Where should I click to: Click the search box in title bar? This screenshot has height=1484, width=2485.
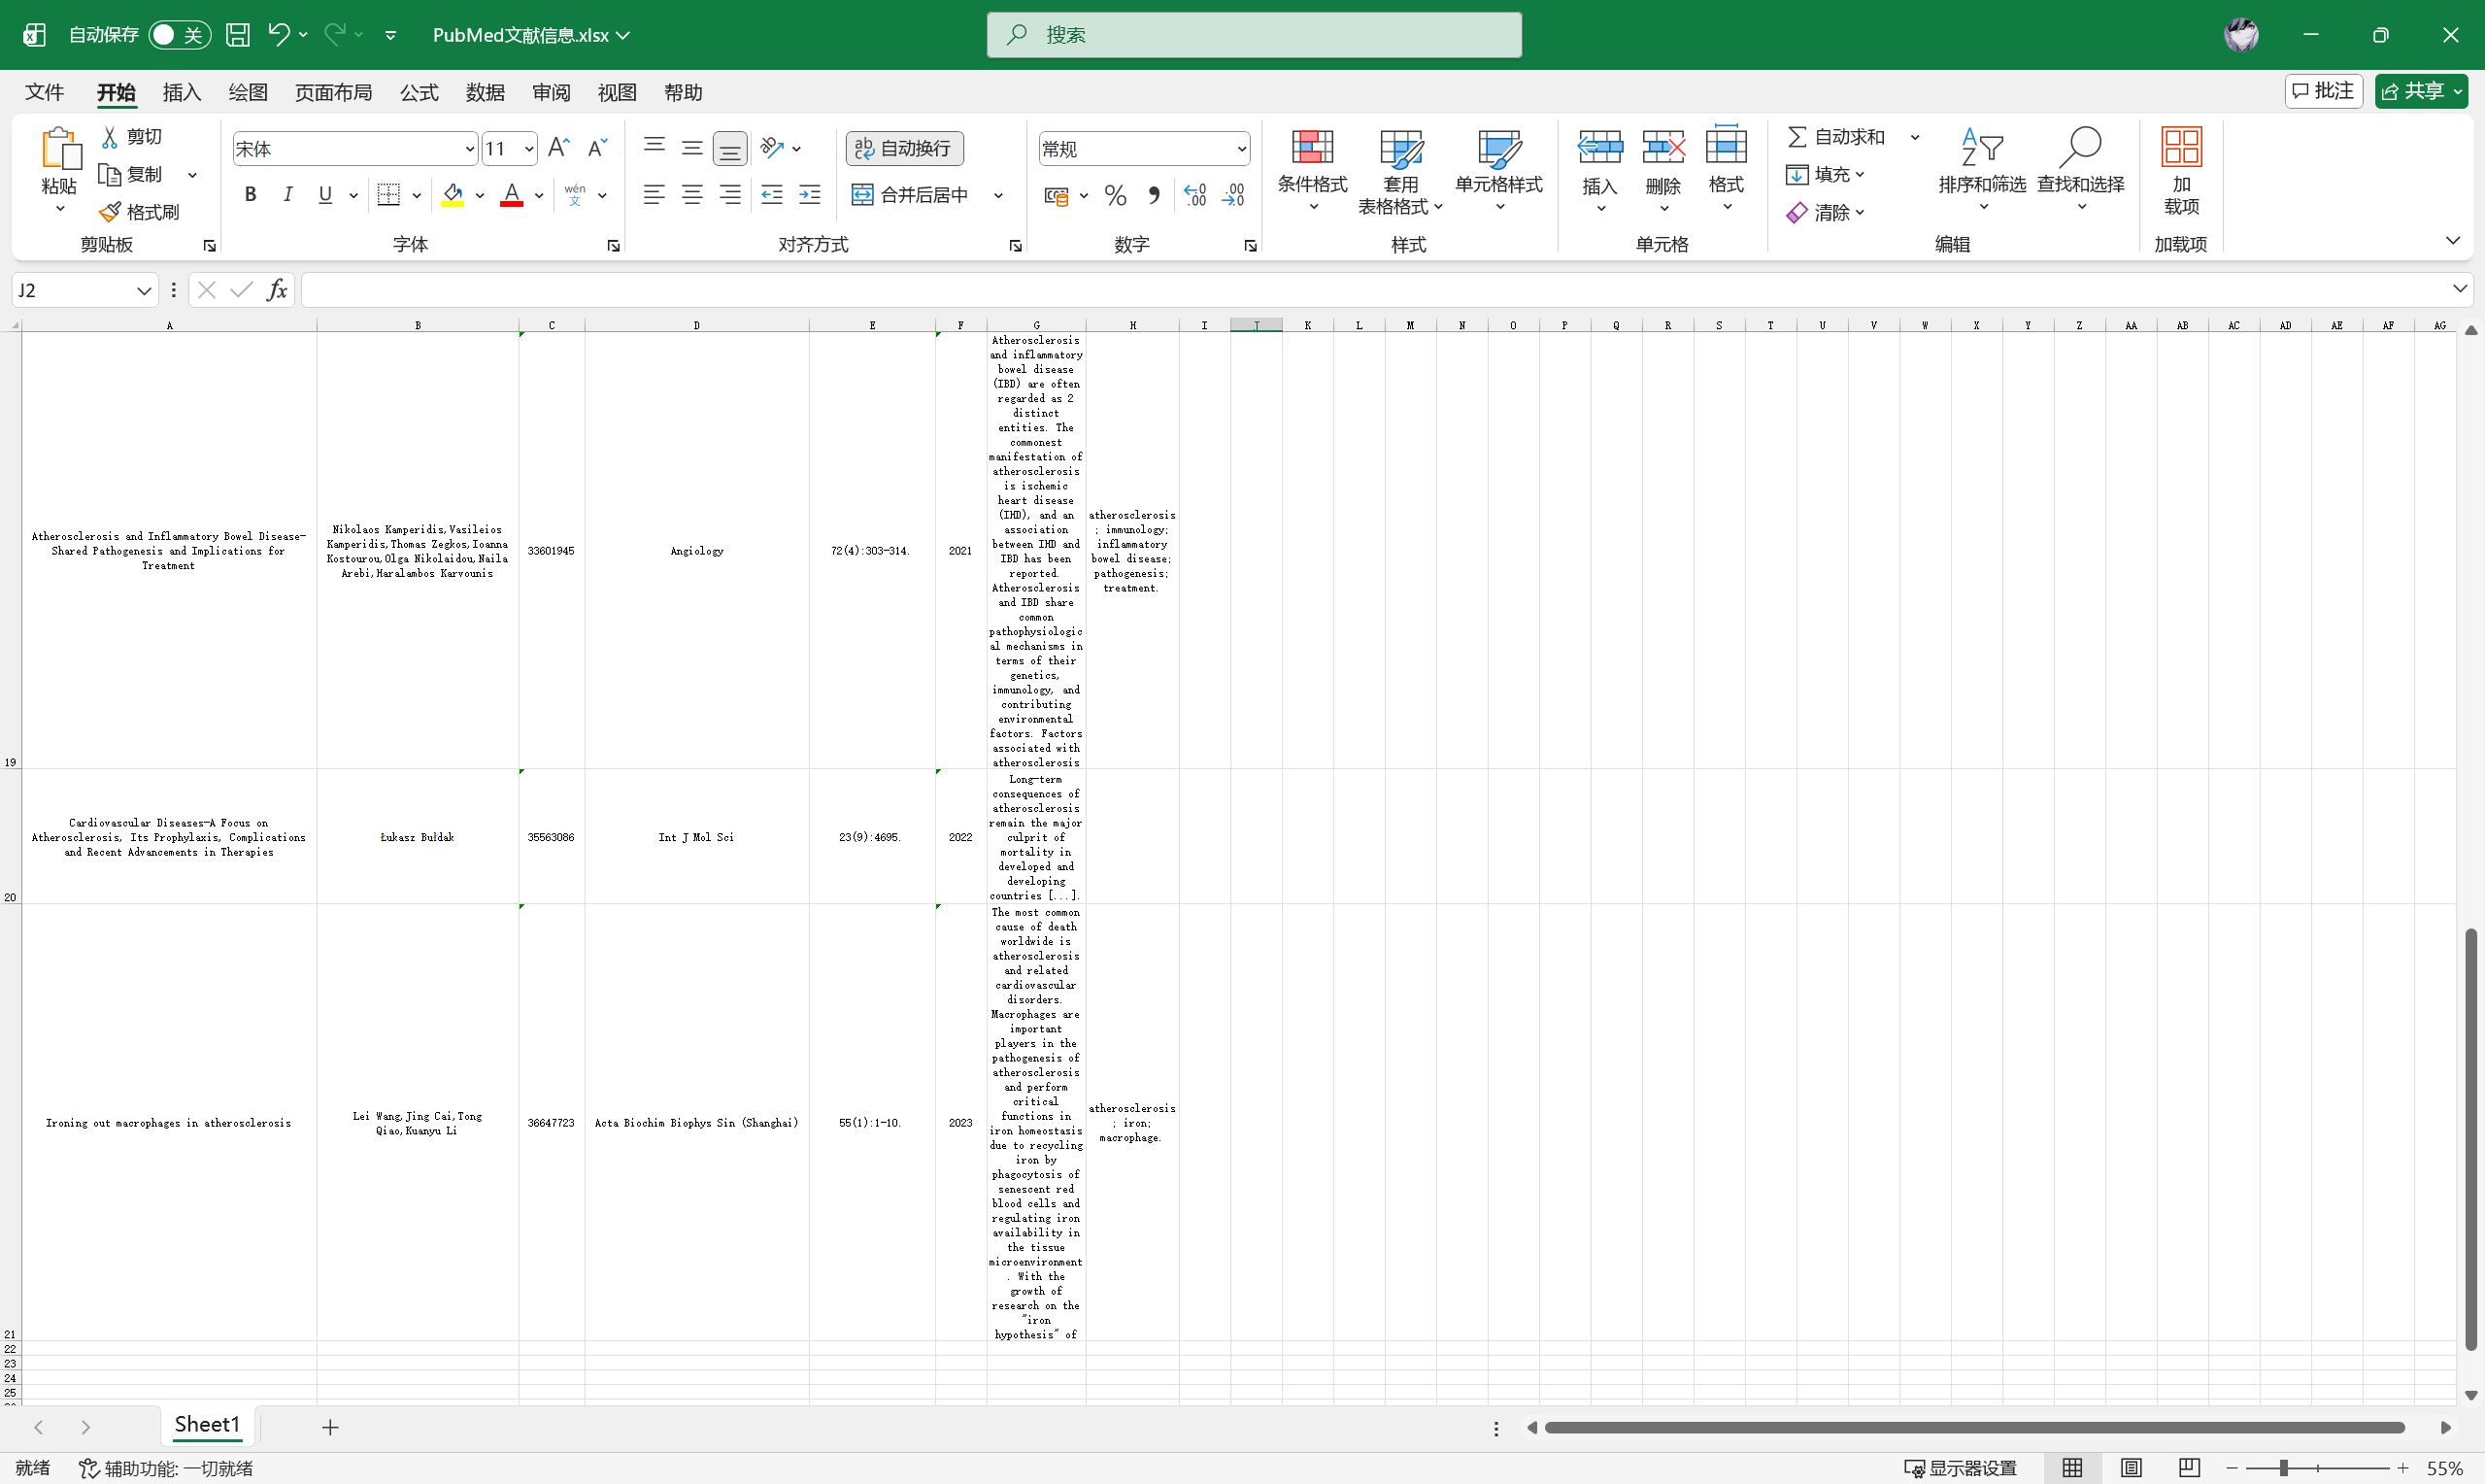[x=1254, y=35]
